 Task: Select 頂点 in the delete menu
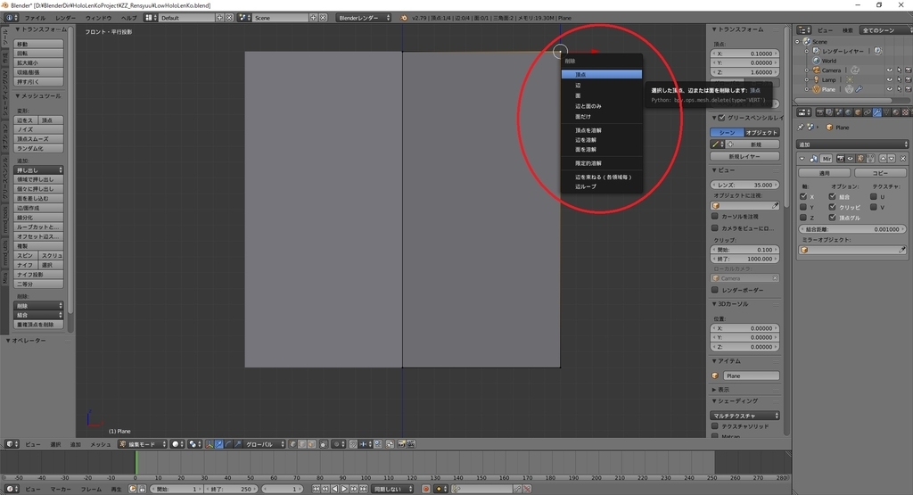(x=602, y=75)
